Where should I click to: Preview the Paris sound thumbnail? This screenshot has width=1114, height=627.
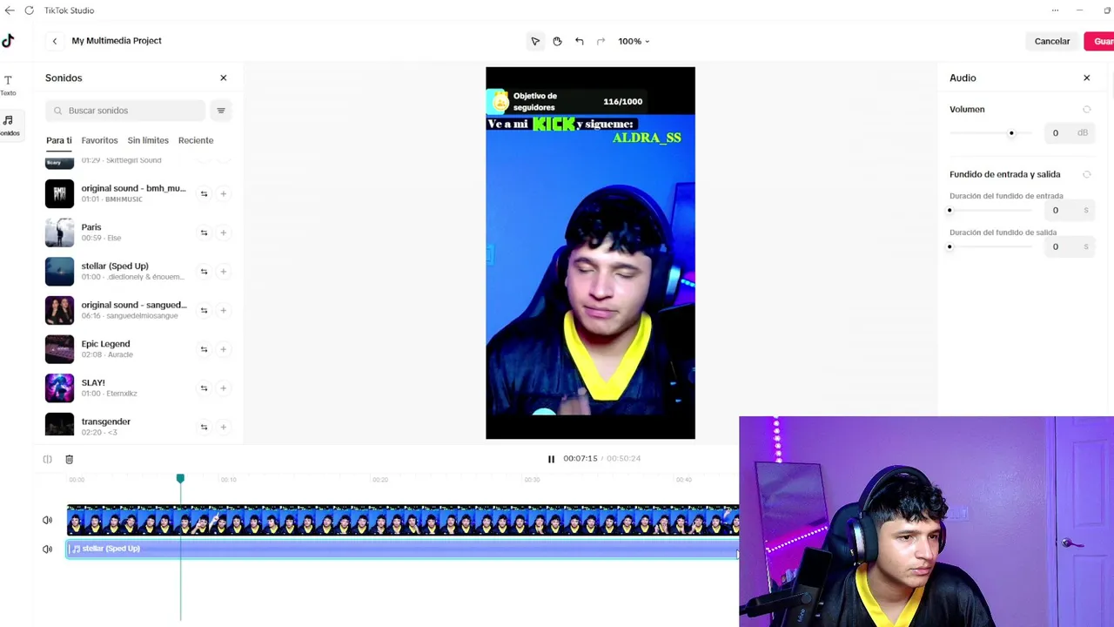coord(59,233)
